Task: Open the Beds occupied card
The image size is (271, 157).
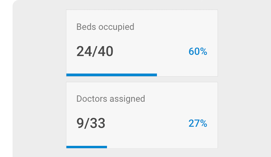Action: click(x=142, y=43)
